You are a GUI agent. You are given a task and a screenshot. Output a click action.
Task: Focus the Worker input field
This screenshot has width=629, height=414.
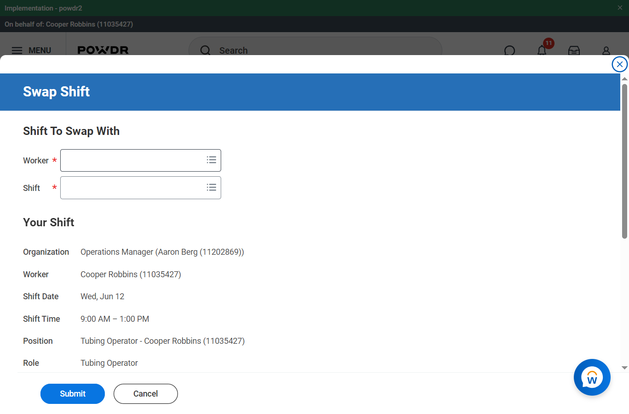click(x=141, y=160)
